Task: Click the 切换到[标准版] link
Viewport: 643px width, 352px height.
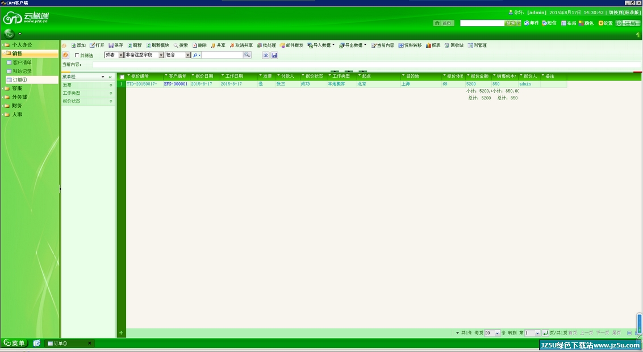Action: (625, 12)
